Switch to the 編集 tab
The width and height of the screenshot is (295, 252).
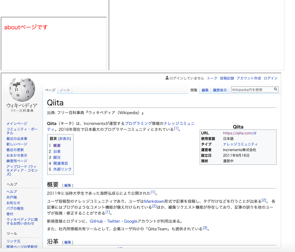(x=205, y=89)
